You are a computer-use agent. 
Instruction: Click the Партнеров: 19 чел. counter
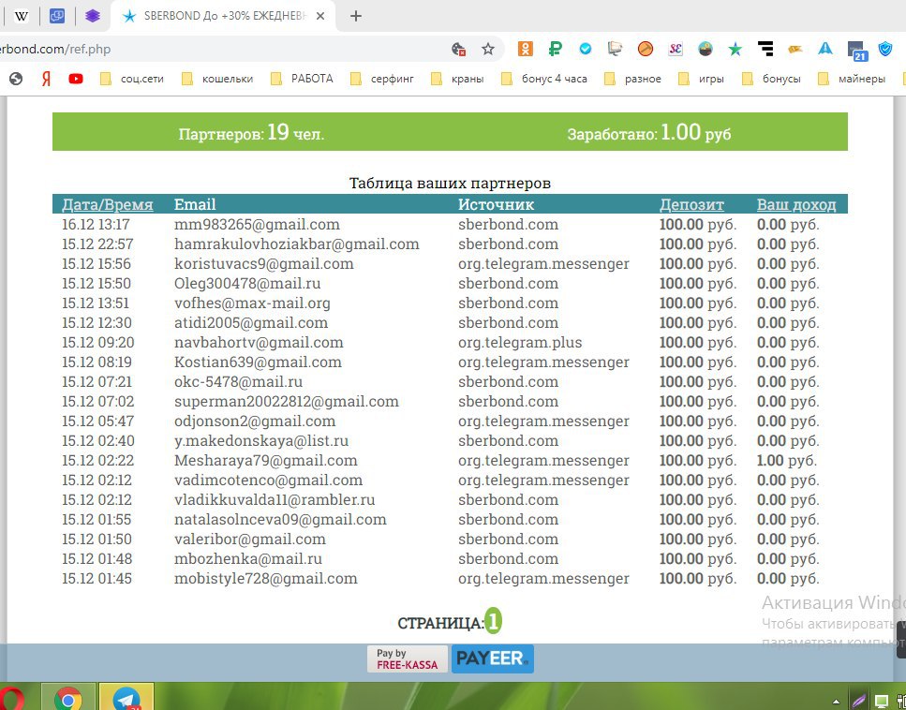pyautogui.click(x=251, y=133)
